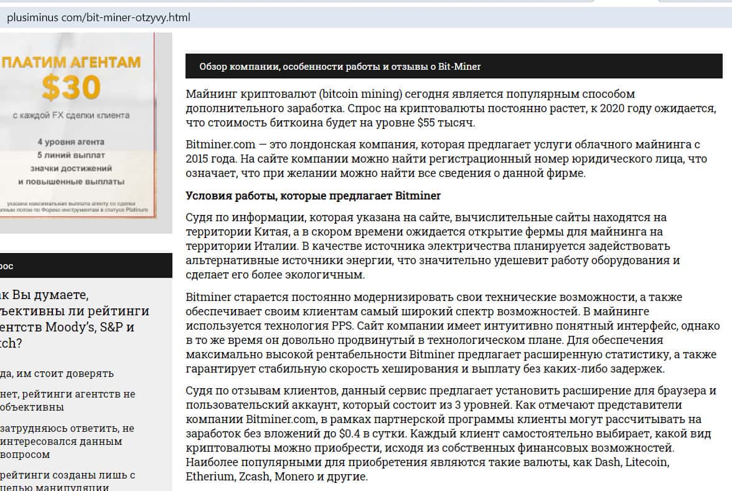732x491 pixels.
Task: Click '5 линий выплат' line in the banner
Action: pyautogui.click(x=71, y=155)
